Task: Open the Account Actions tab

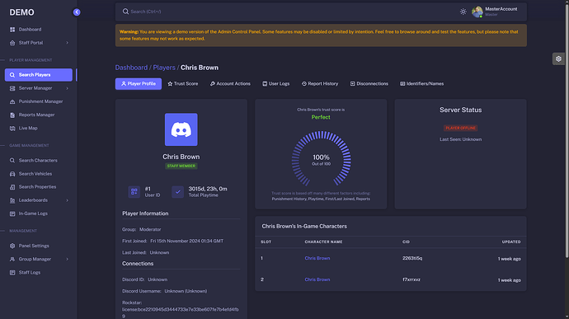Action: (x=230, y=84)
